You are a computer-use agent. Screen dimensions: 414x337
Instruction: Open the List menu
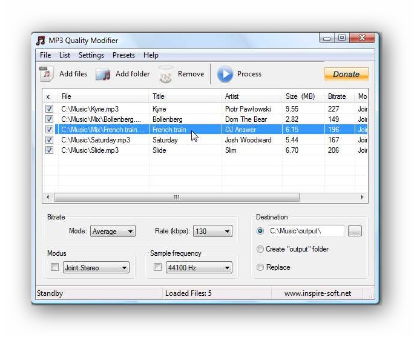click(x=65, y=55)
